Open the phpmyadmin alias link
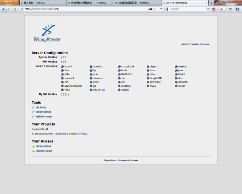Image resolution: width=242 pixels, height=194 pixels. [x=43, y=146]
